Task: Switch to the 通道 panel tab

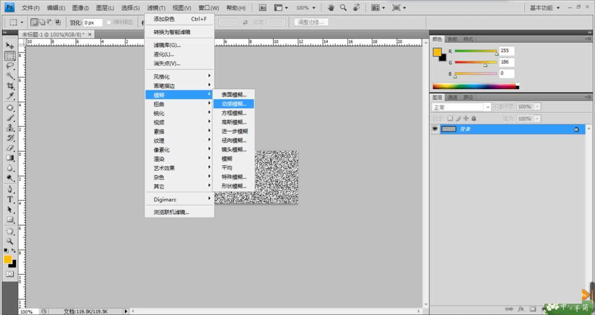Action: pyautogui.click(x=453, y=97)
